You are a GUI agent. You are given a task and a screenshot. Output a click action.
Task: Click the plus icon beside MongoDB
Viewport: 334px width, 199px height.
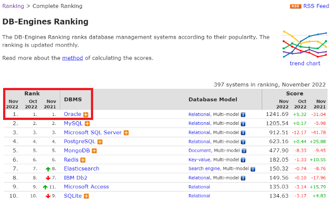[x=94, y=151]
